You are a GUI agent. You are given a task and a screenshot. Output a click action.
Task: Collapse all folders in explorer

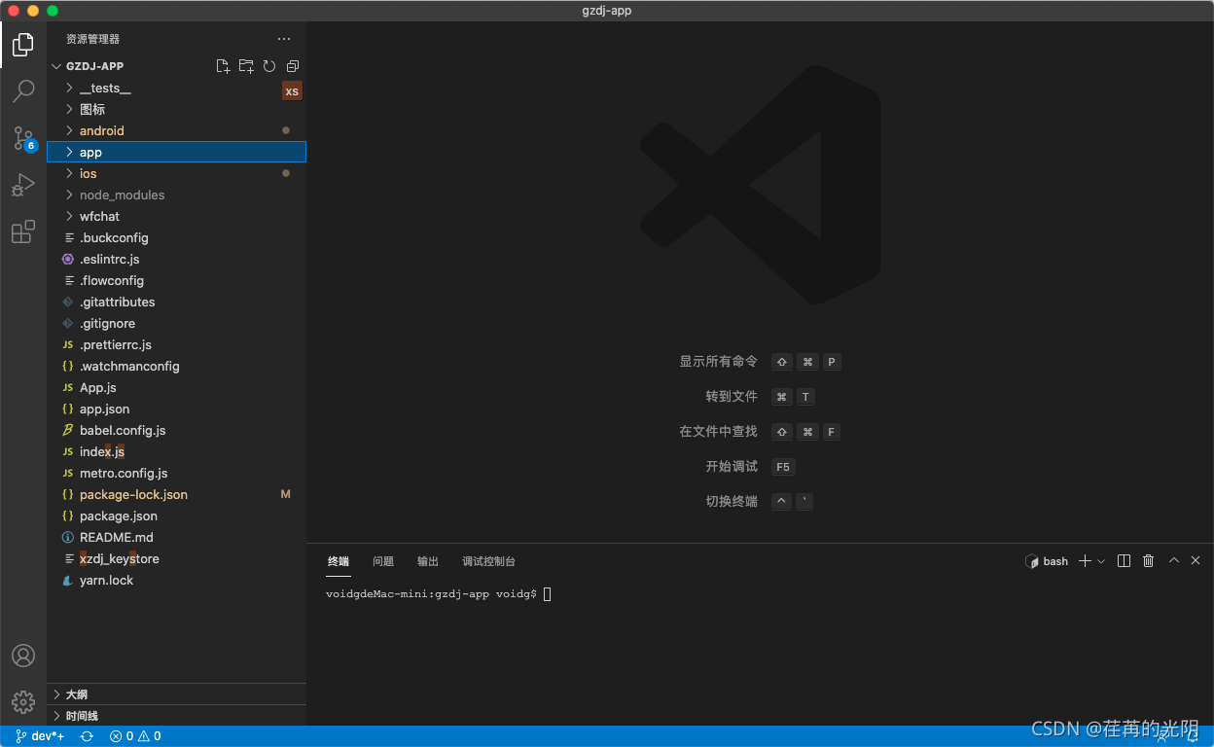point(293,66)
